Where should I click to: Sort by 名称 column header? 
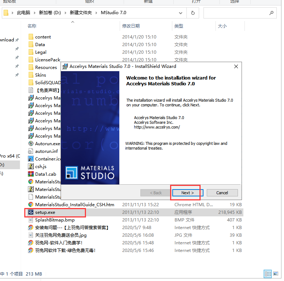[32, 26]
